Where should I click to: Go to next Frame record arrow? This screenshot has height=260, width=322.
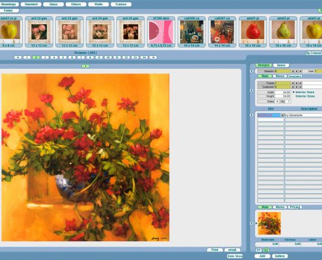click(x=297, y=83)
